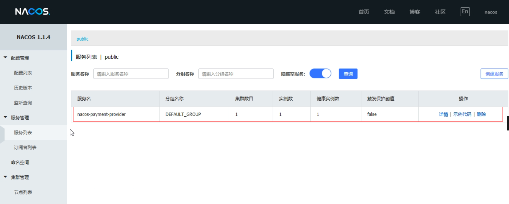Switch language with the En icon

click(465, 12)
